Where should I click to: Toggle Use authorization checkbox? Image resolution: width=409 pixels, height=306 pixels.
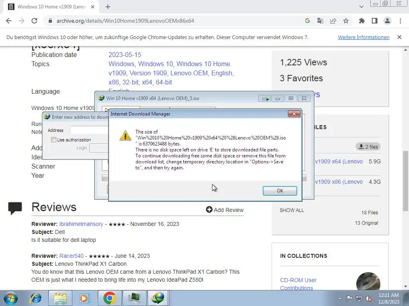coord(54,140)
